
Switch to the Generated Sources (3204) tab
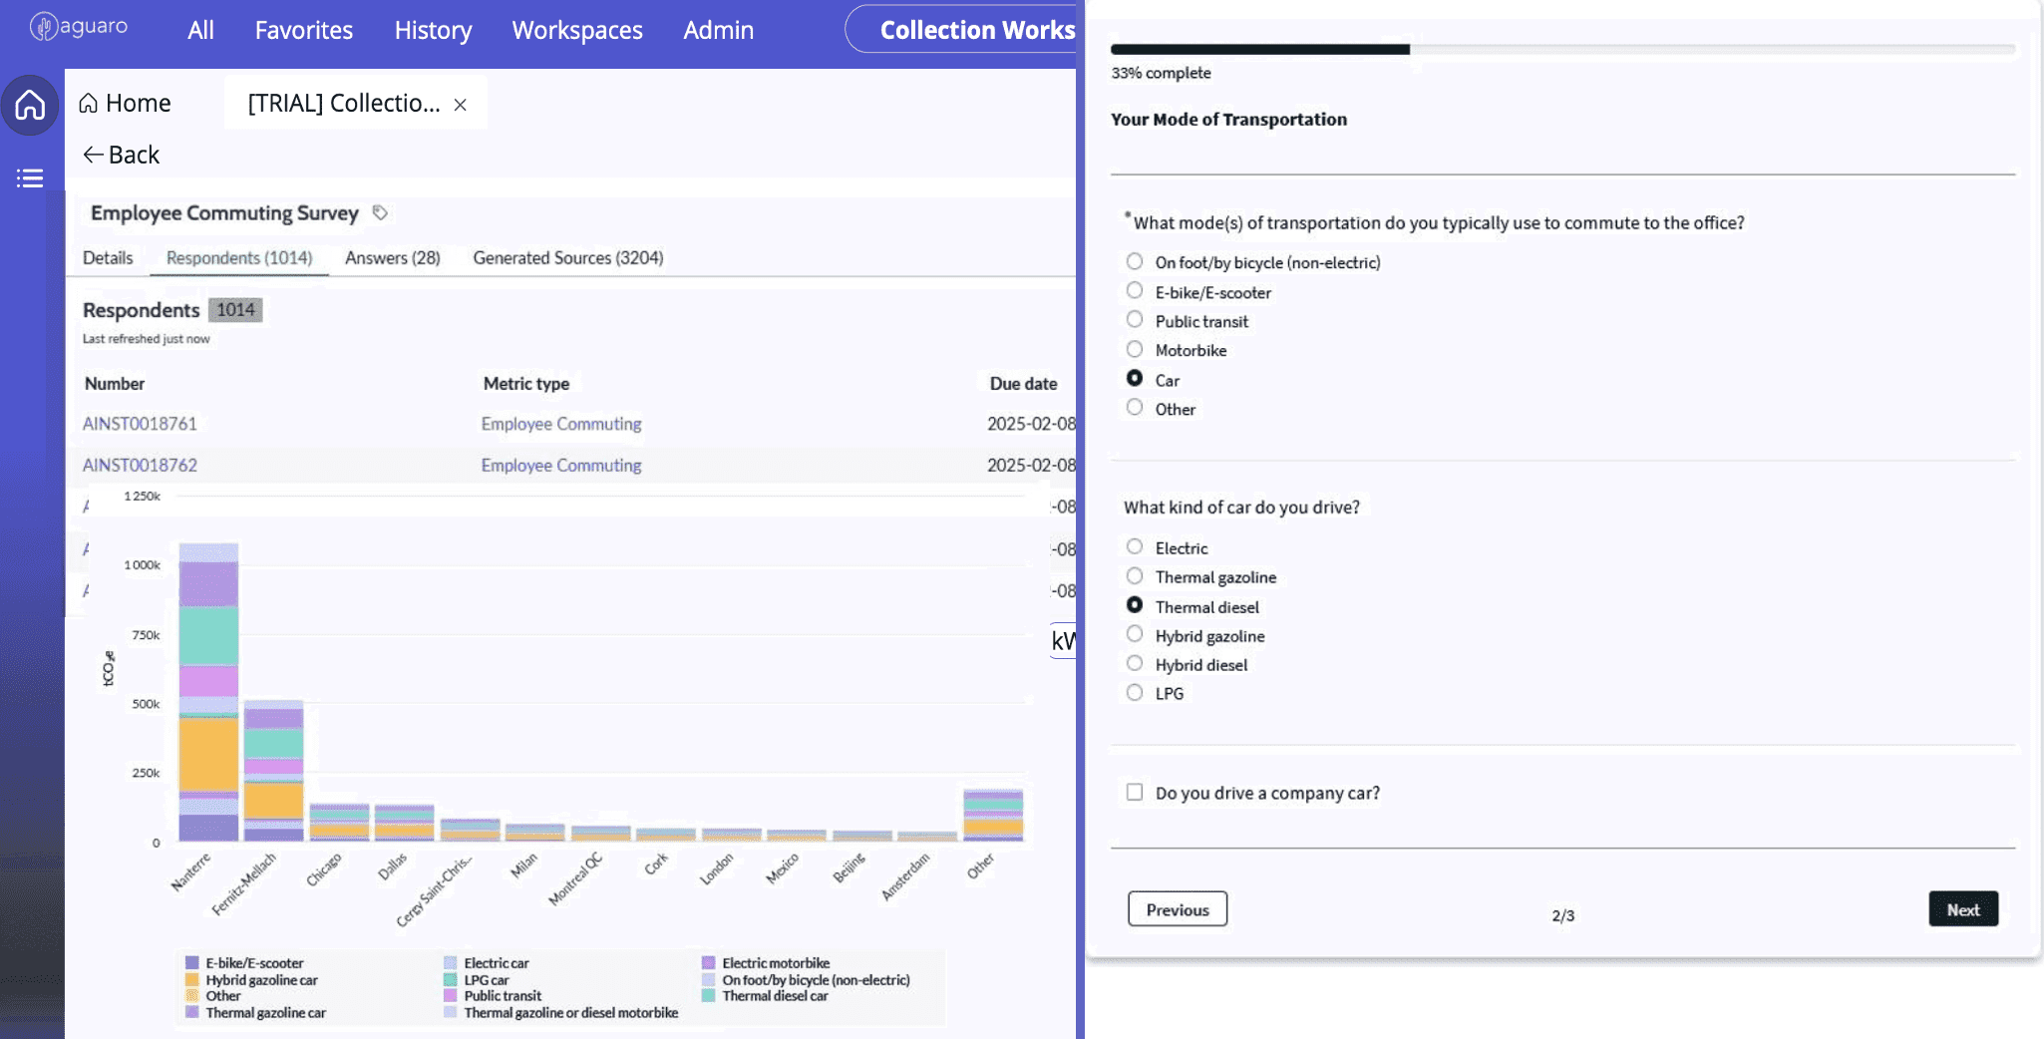(567, 257)
